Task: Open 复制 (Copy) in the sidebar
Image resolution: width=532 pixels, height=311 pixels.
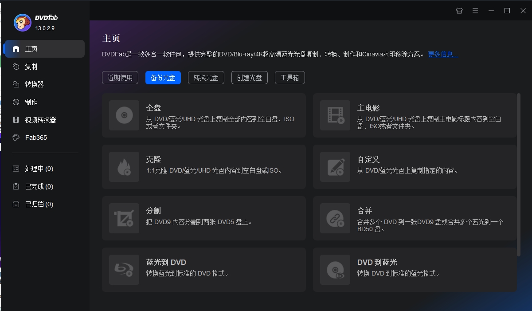Action: tap(31, 67)
